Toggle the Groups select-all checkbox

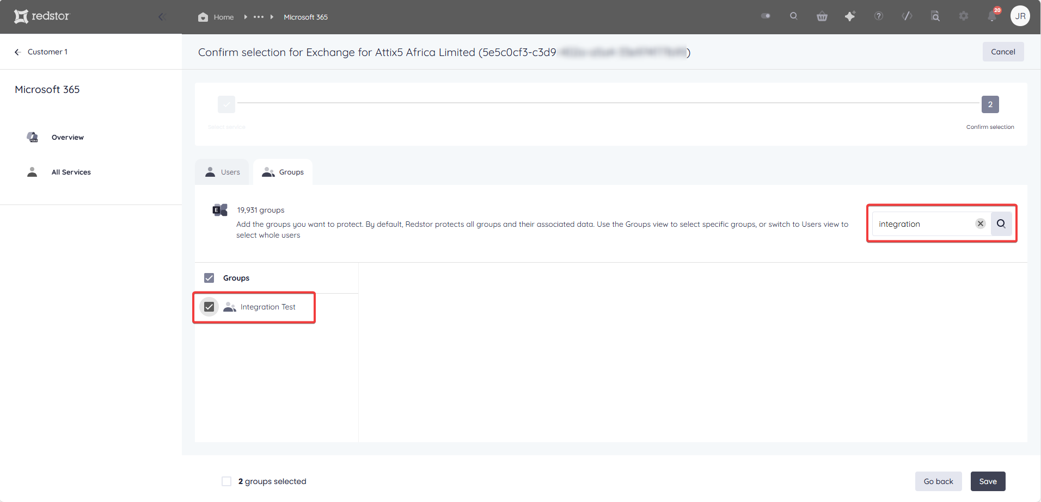point(209,278)
